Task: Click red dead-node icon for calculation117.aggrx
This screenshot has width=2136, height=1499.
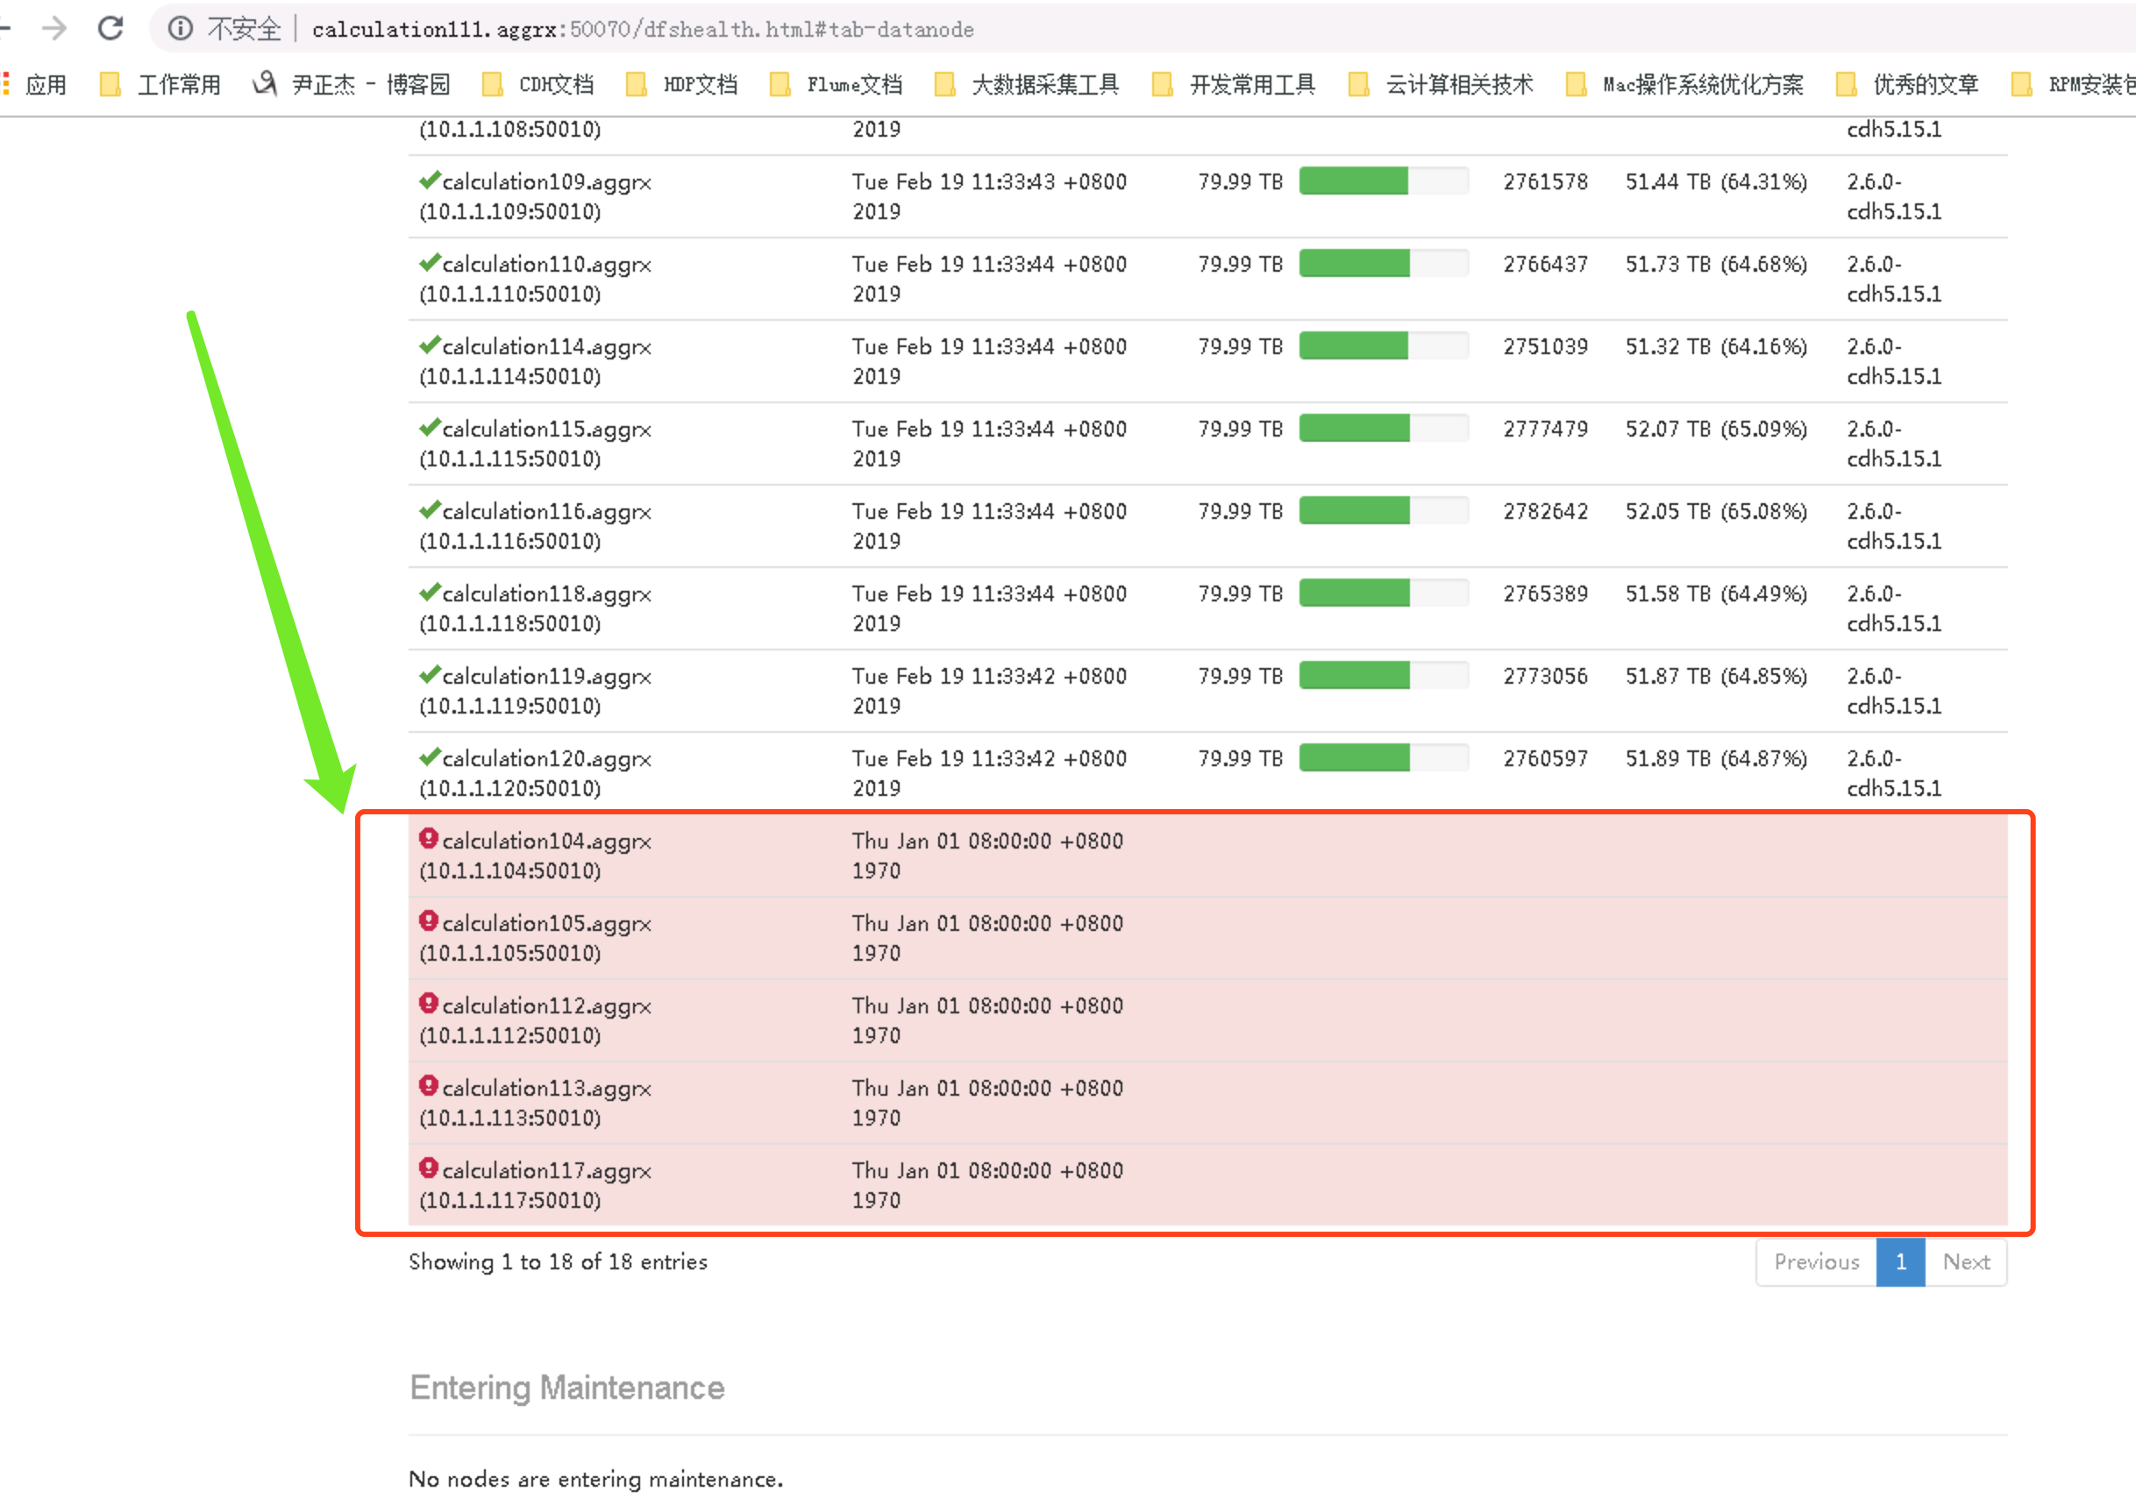Action: pyautogui.click(x=428, y=1167)
